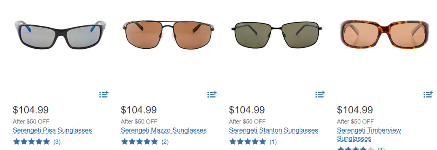Add Serengeti Mazzo Sunglasses to list icon
The width and height of the screenshot is (437, 150).
coord(212,95)
